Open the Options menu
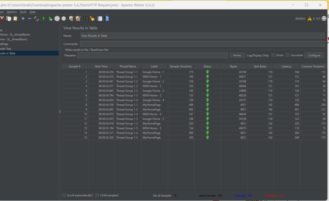The image size is (329, 201). [12, 12]
